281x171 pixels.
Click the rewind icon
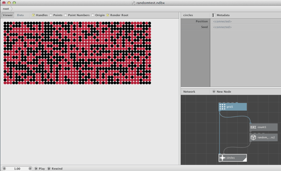[x=49, y=169]
